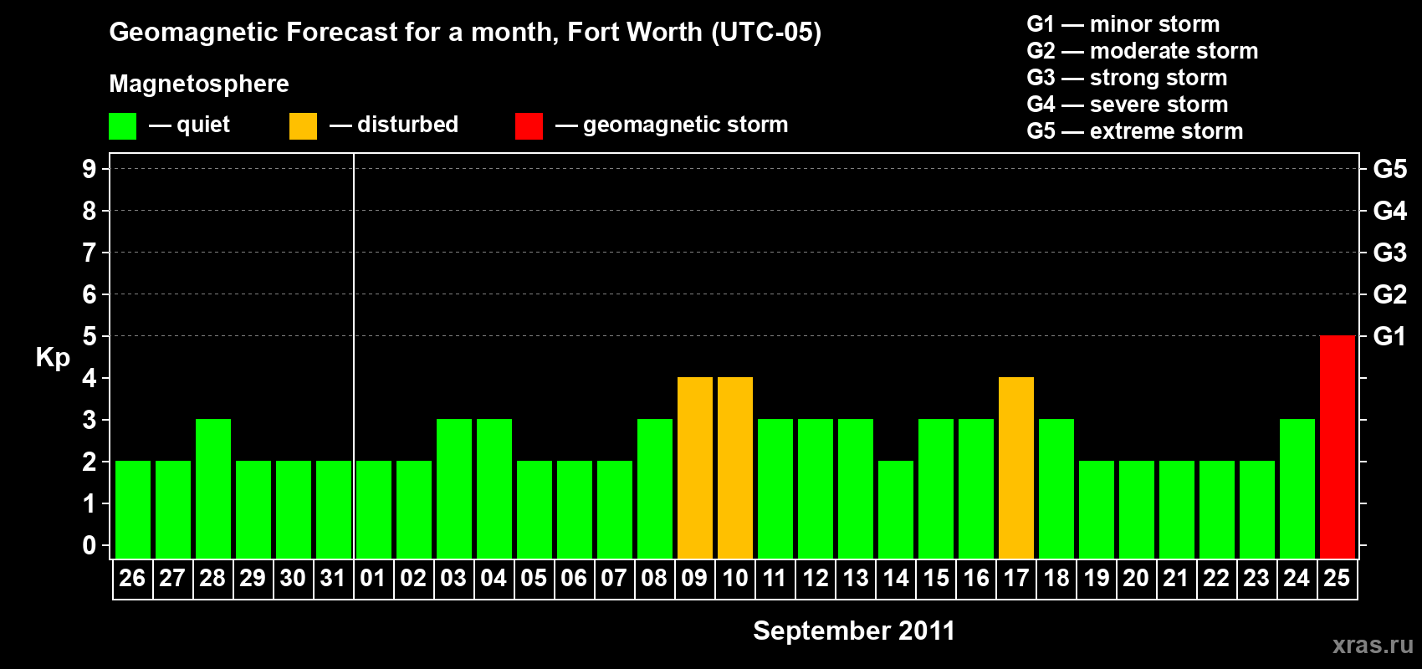This screenshot has height=669, width=1422.
Task: Click the 'G4 — severe storm' legend line
Action: click(x=1128, y=105)
